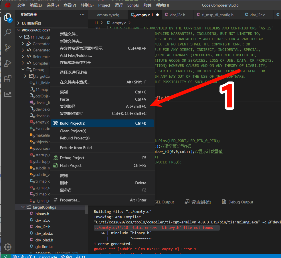
Task: Click the C icon of drv_oled.c file
Action: pyautogui.click(x=31, y=233)
